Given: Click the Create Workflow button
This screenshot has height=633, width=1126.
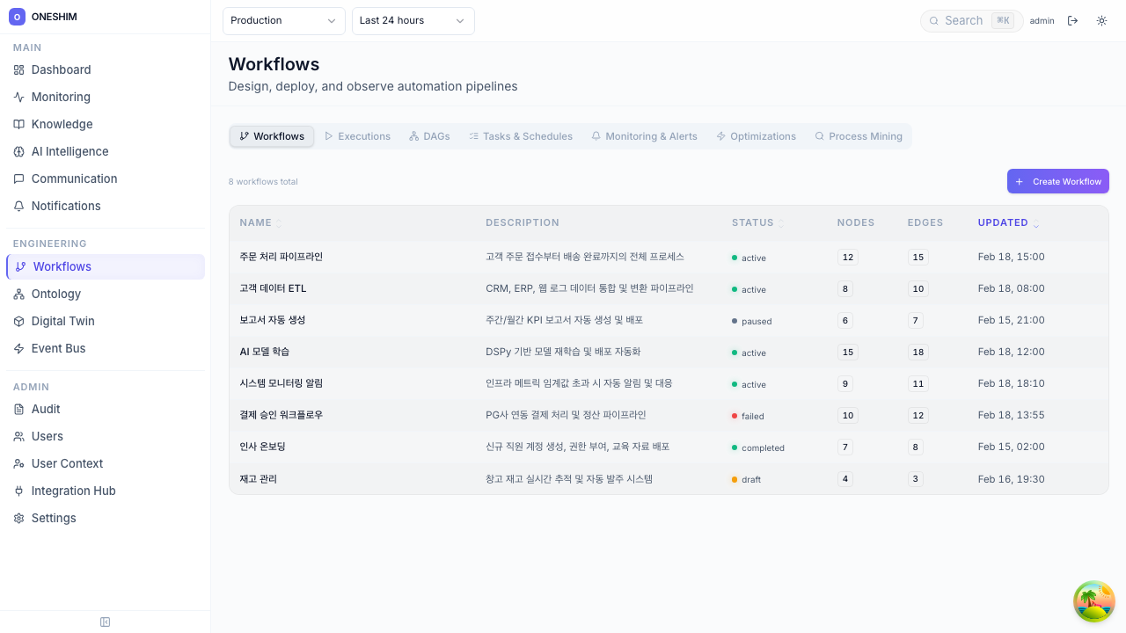Looking at the screenshot, I should pyautogui.click(x=1057, y=181).
